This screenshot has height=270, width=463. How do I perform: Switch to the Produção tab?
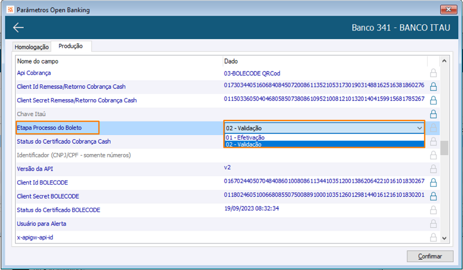click(x=71, y=46)
